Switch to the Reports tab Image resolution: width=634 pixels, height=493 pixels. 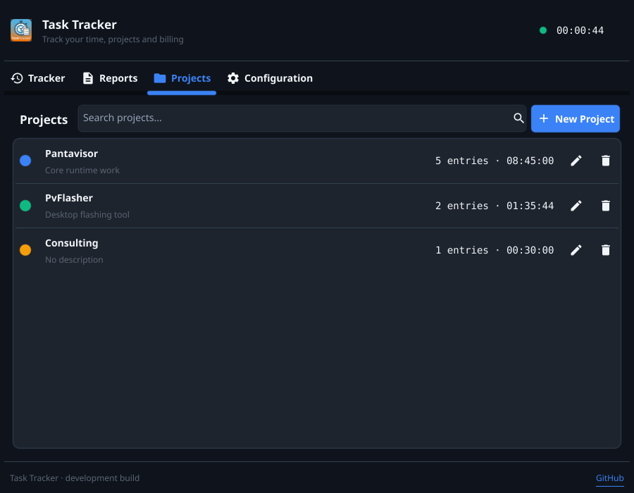pos(110,78)
